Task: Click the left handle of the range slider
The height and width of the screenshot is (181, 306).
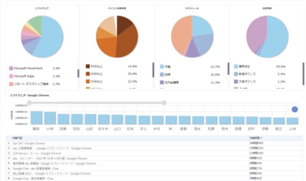Action: point(29,103)
